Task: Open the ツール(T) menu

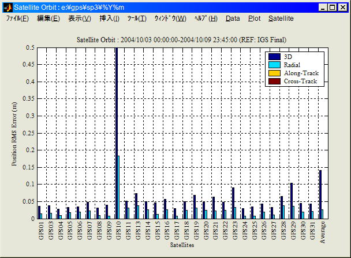Action: click(x=137, y=19)
